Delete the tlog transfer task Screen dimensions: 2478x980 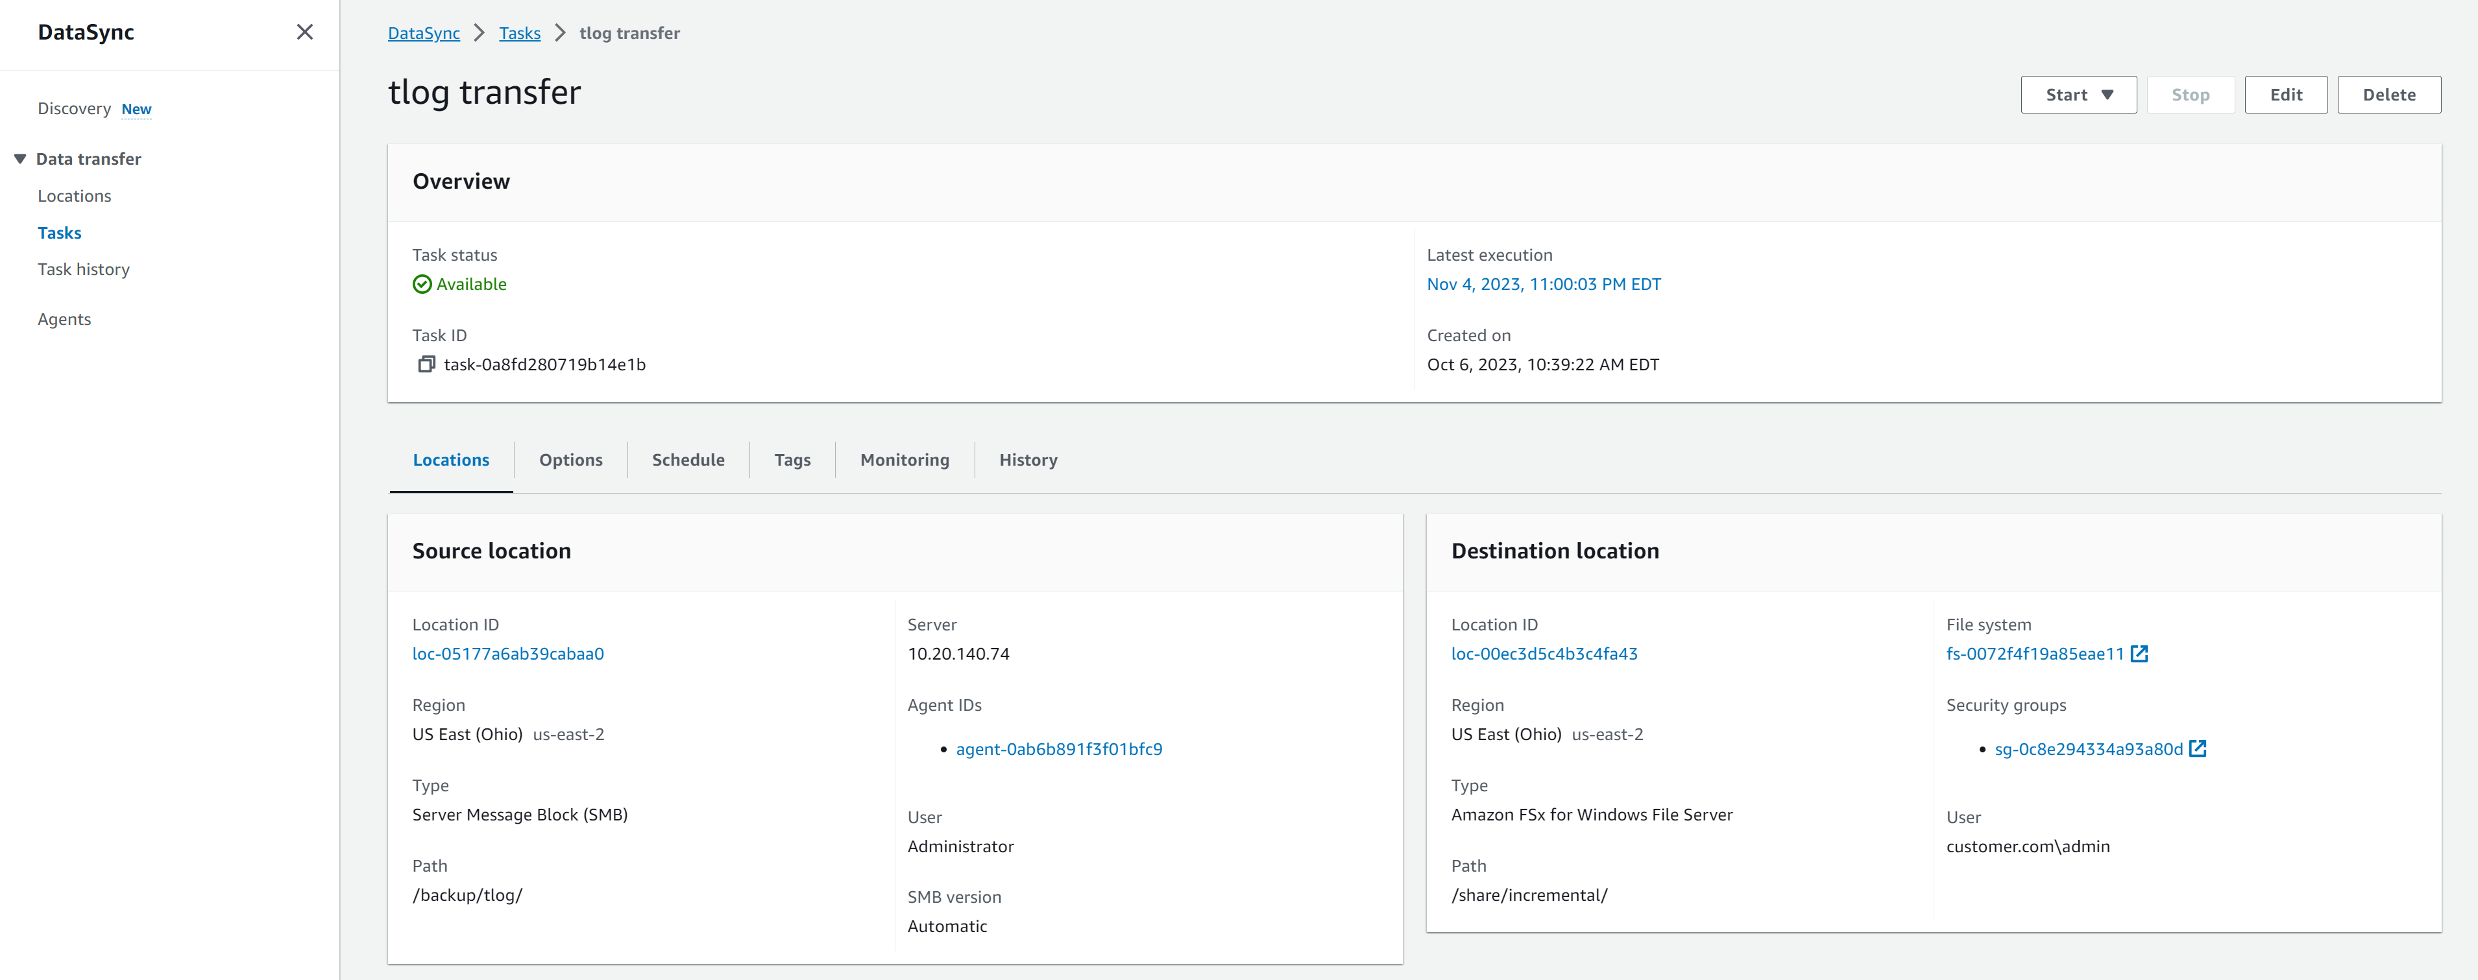coord(2388,94)
